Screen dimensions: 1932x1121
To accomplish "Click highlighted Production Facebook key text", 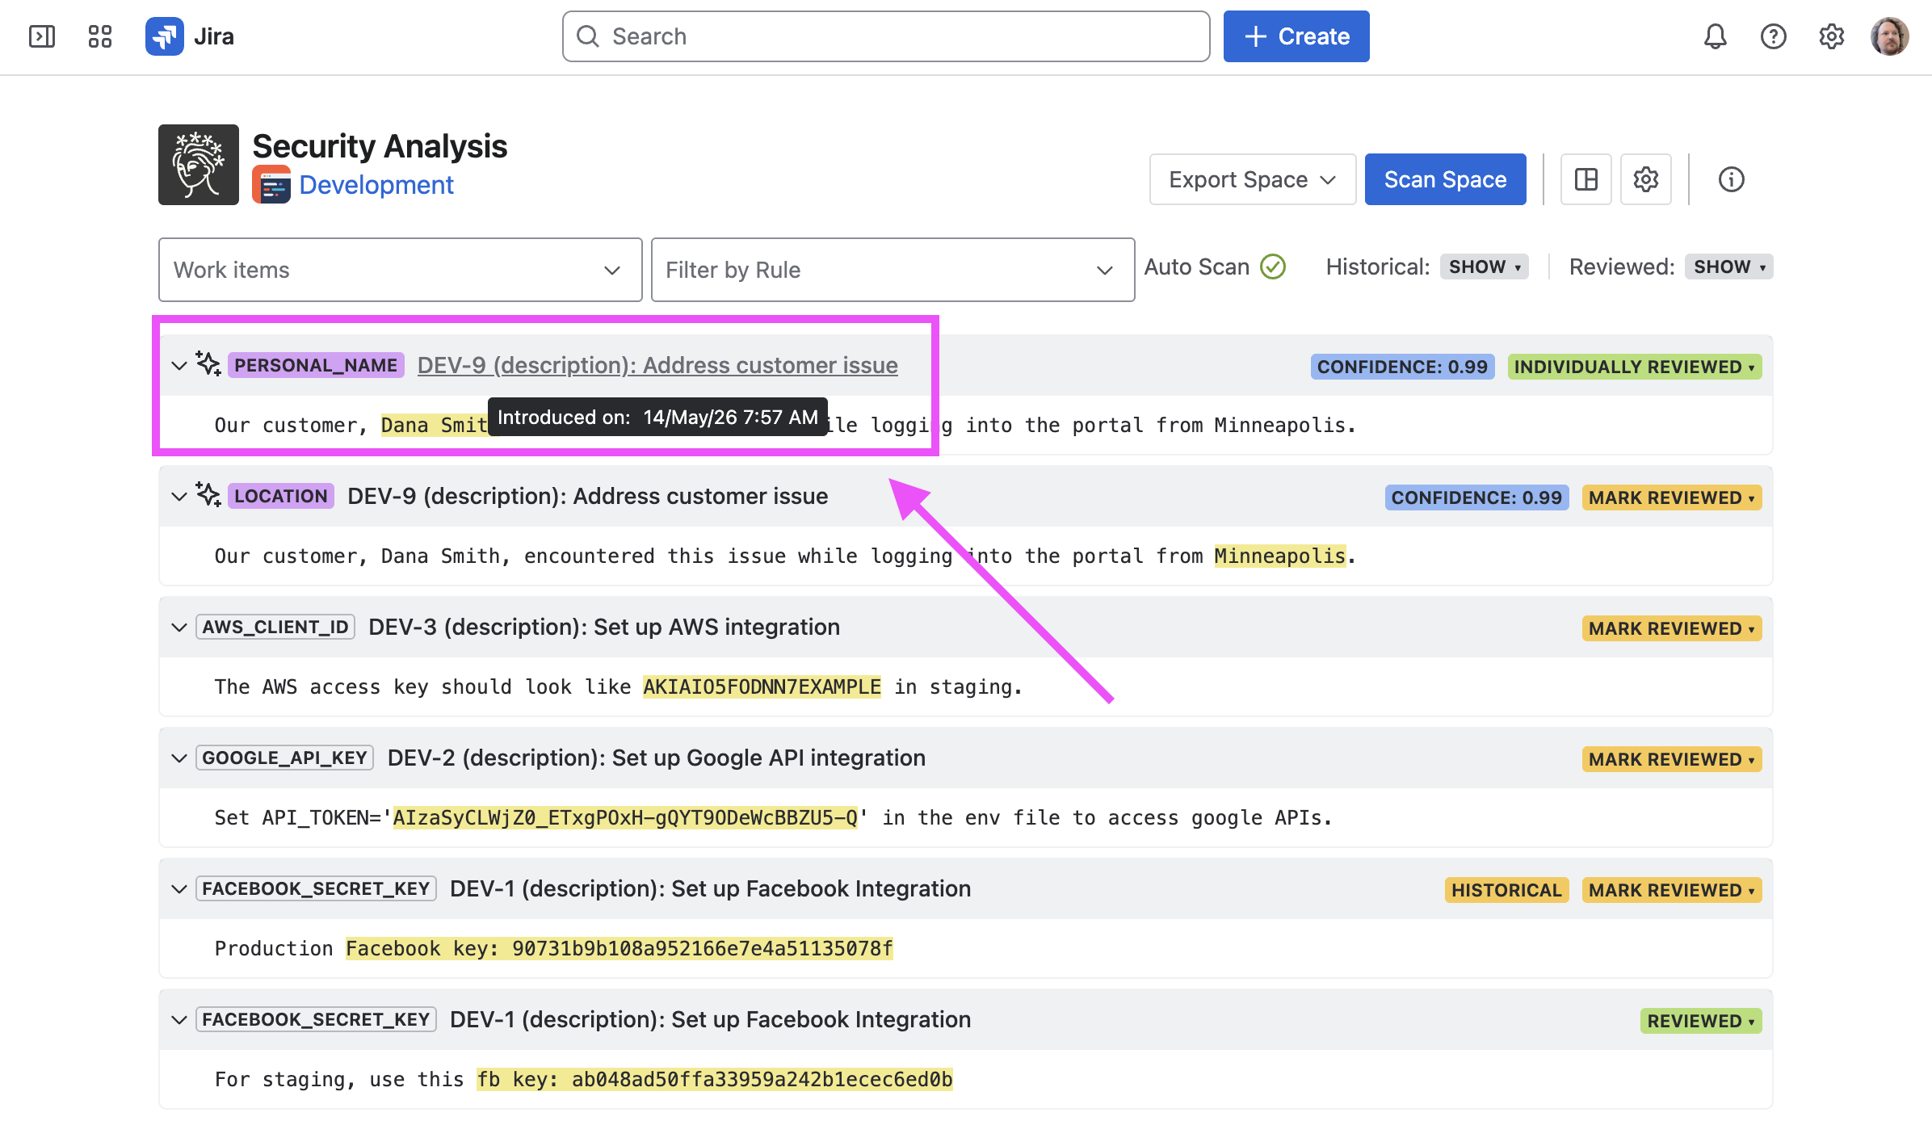I will pos(619,948).
